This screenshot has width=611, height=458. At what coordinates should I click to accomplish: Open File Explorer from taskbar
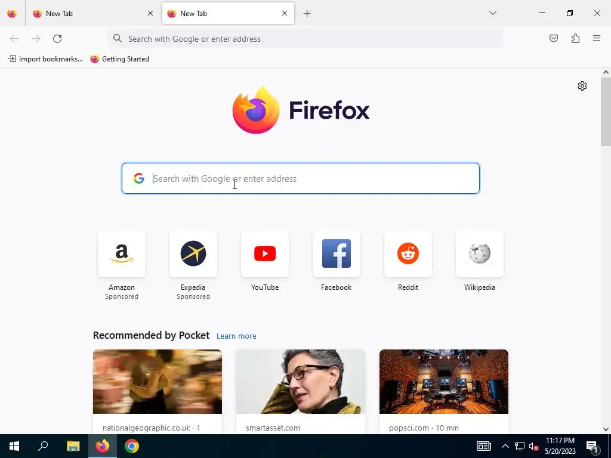tap(73, 446)
